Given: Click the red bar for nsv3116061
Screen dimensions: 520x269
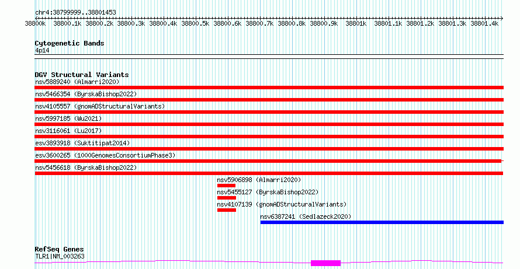Looking at the screenshot, I should tap(269, 137).
